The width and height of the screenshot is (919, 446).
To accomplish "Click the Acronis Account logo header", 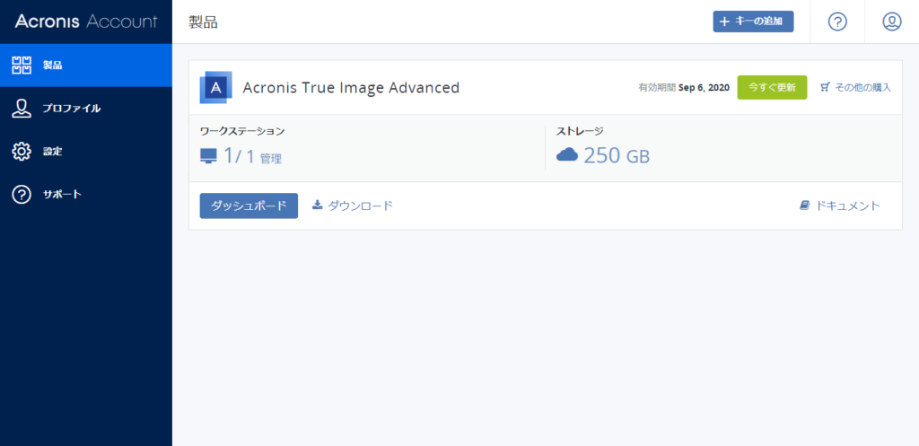I will pyautogui.click(x=86, y=22).
